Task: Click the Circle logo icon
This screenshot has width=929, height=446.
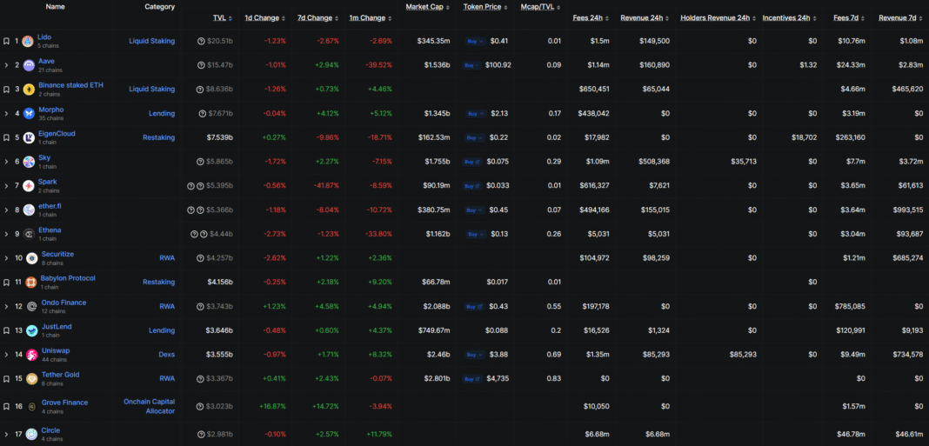Action: 32,435
